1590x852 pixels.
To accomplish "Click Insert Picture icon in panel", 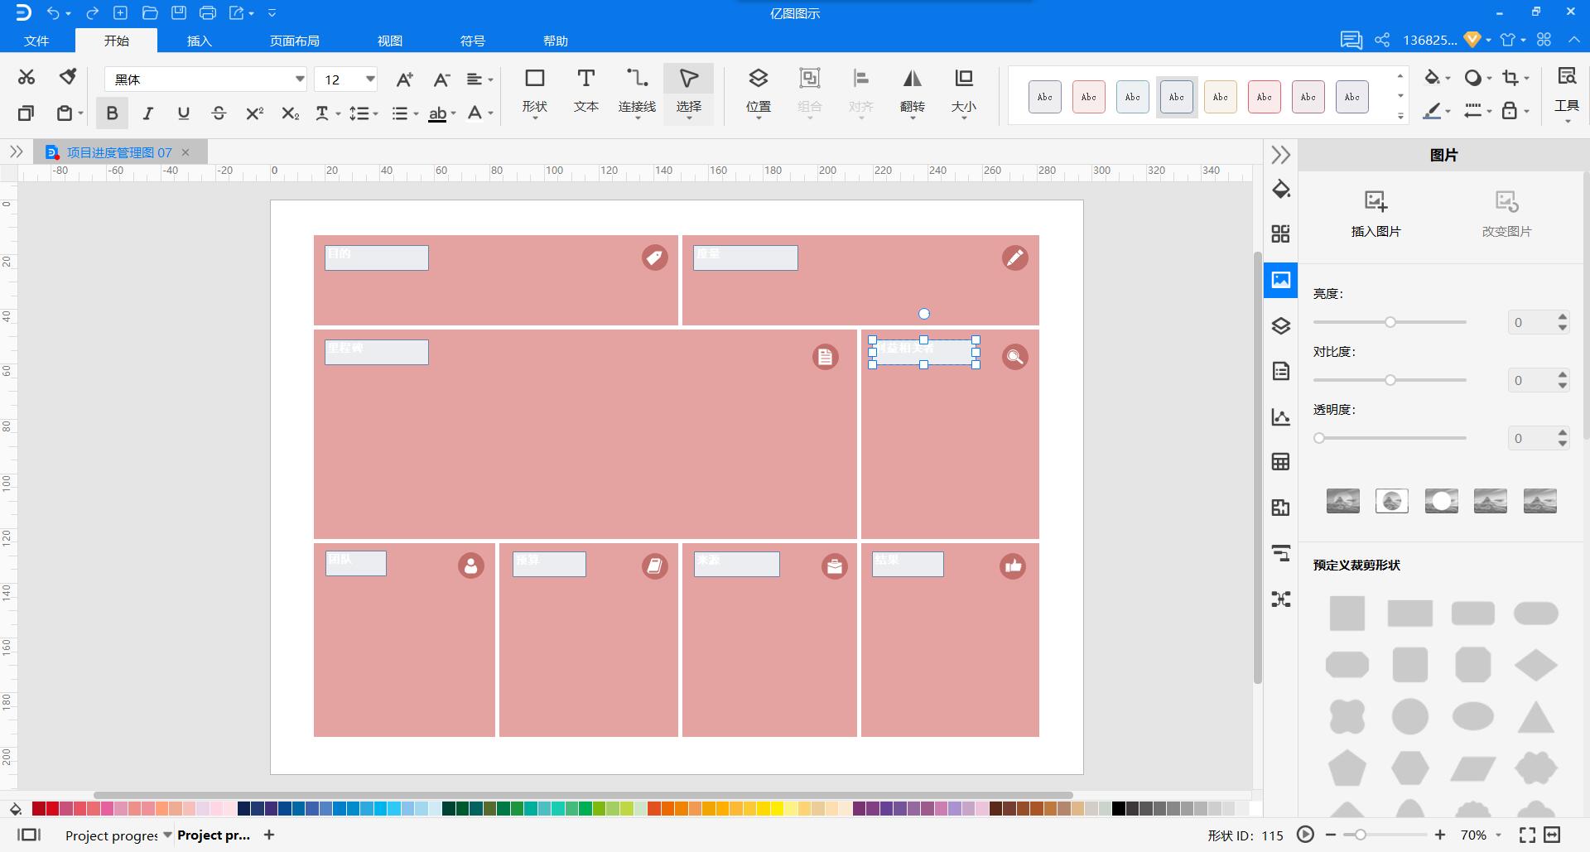I will [1376, 213].
